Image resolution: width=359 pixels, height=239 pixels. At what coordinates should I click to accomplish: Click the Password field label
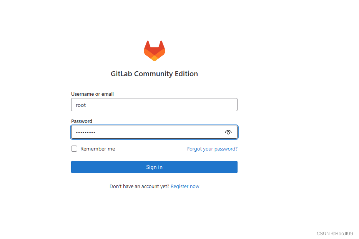tap(82, 121)
